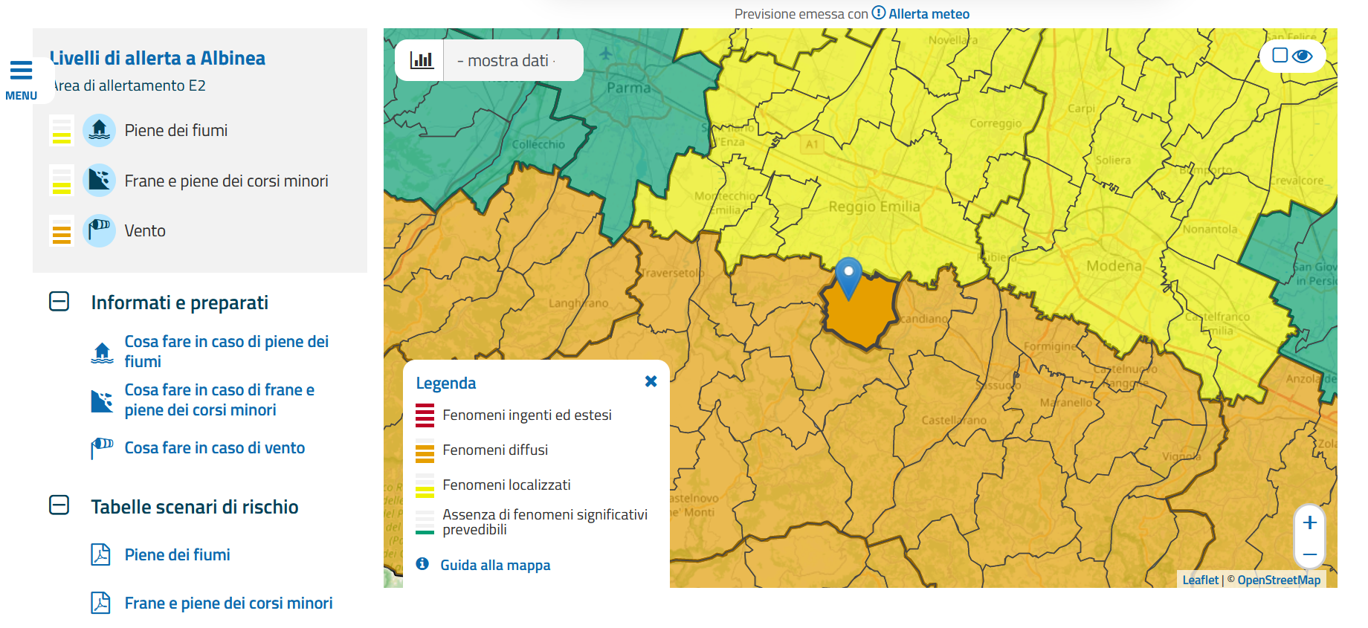Toggle the map layer checkbox square
Screen dimensions: 1368x628
click(1280, 55)
